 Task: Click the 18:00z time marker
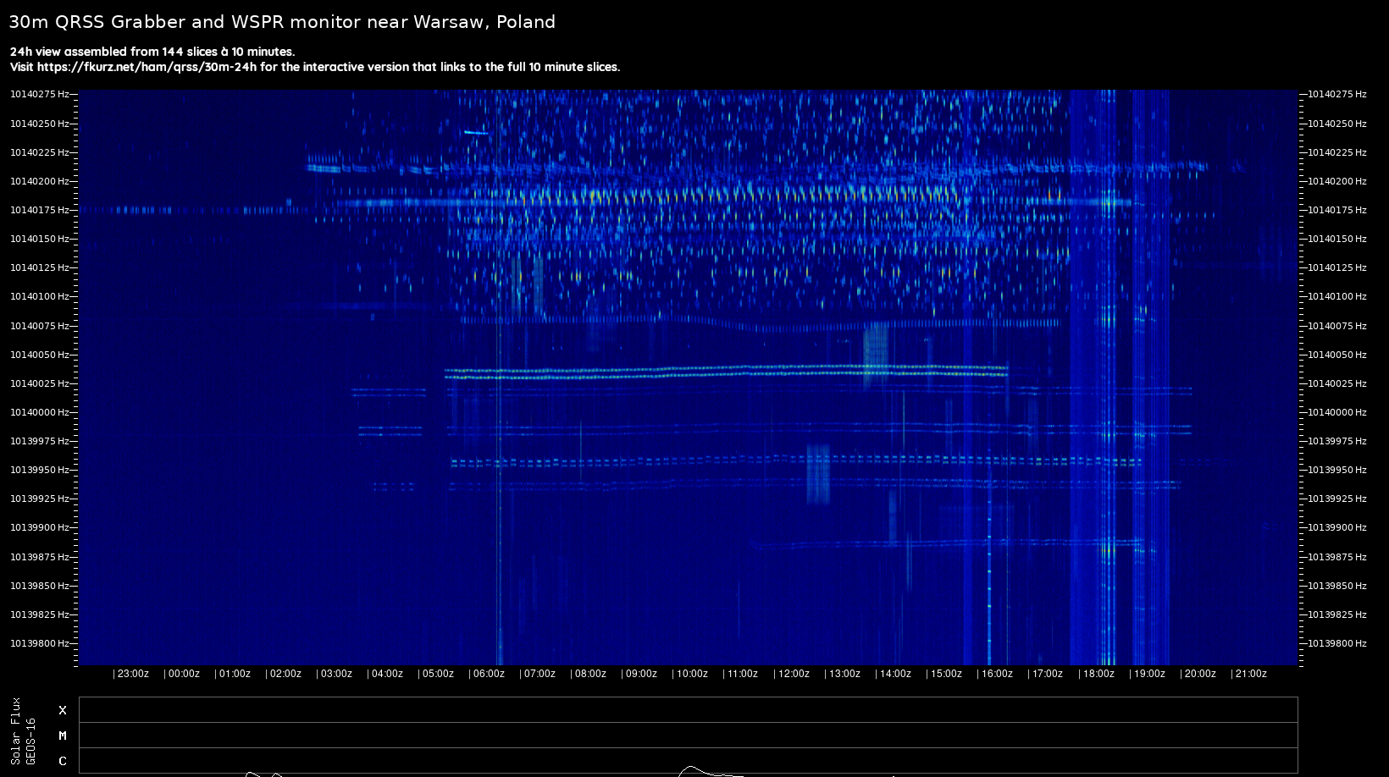(x=1098, y=674)
